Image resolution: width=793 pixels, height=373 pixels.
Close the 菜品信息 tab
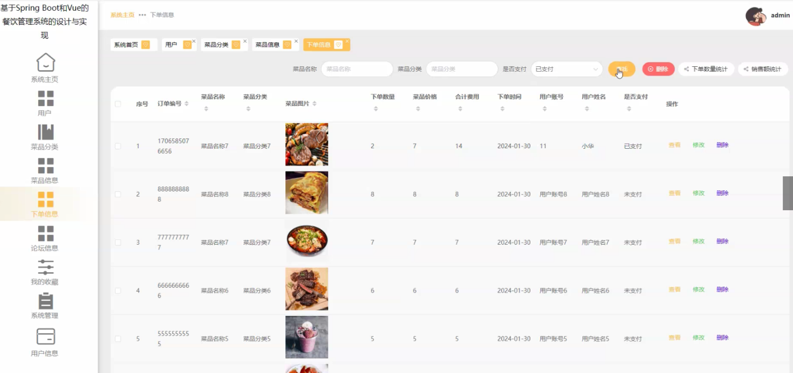click(296, 41)
